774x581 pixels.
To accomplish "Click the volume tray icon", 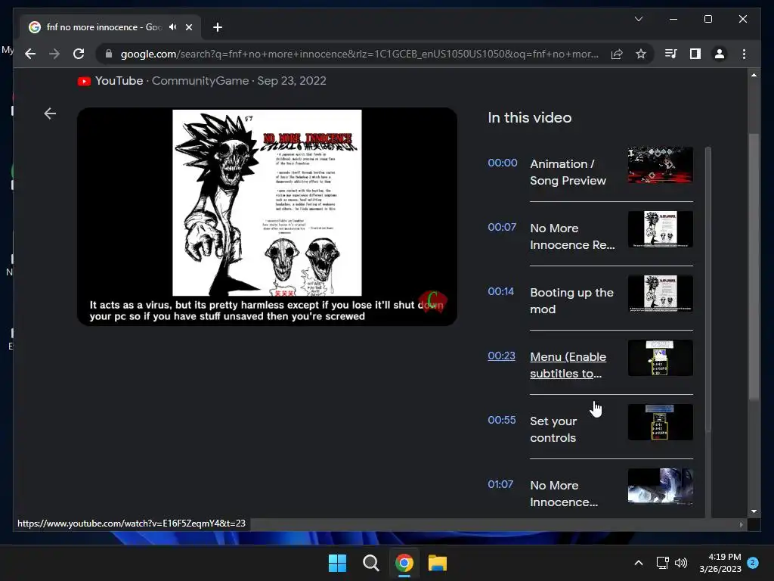I will coord(681,563).
